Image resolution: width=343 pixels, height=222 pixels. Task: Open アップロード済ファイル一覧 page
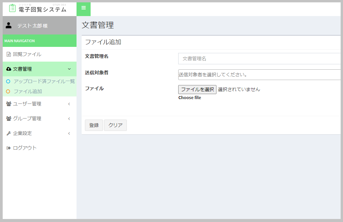click(44, 81)
